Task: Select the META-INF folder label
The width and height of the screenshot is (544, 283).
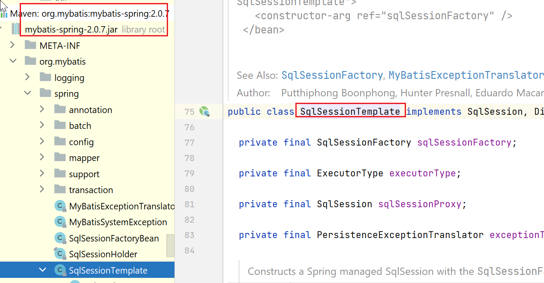Action: 60,45
